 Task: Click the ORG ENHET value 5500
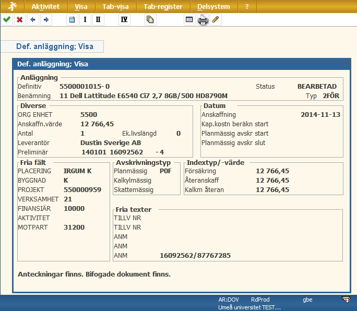[x=89, y=114]
